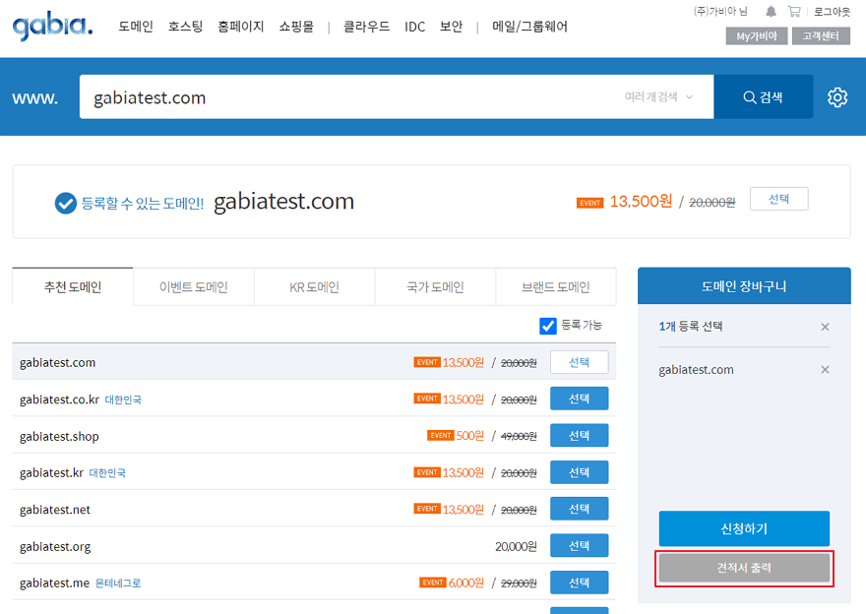Switch to the 이벤트 도메인 tab
Viewport: 866px width, 614px height.
pos(193,286)
